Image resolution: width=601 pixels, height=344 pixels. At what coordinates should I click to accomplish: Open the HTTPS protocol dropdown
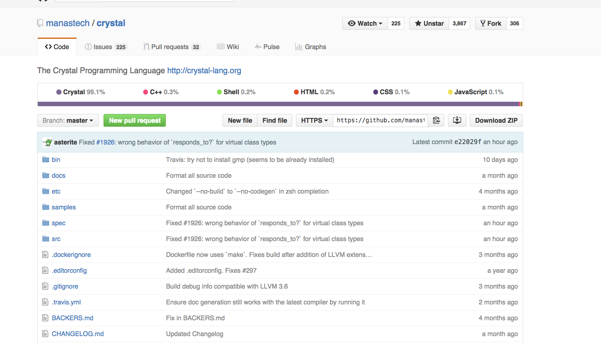coord(315,120)
